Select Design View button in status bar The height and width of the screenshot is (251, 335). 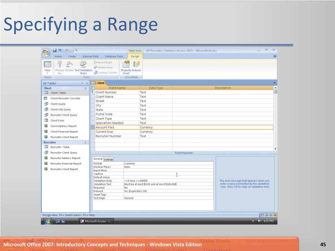point(275,215)
